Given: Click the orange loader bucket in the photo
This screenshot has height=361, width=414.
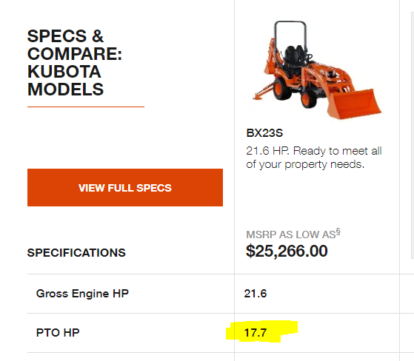Looking at the screenshot, I should pos(354,104).
